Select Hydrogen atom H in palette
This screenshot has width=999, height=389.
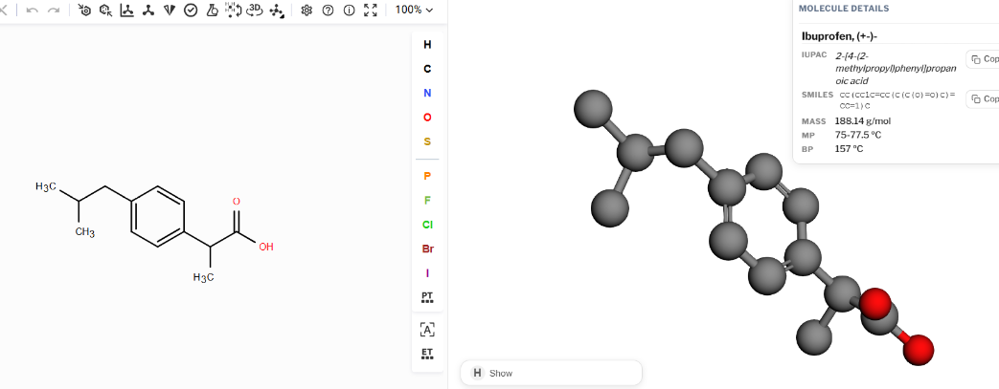pyautogui.click(x=427, y=45)
